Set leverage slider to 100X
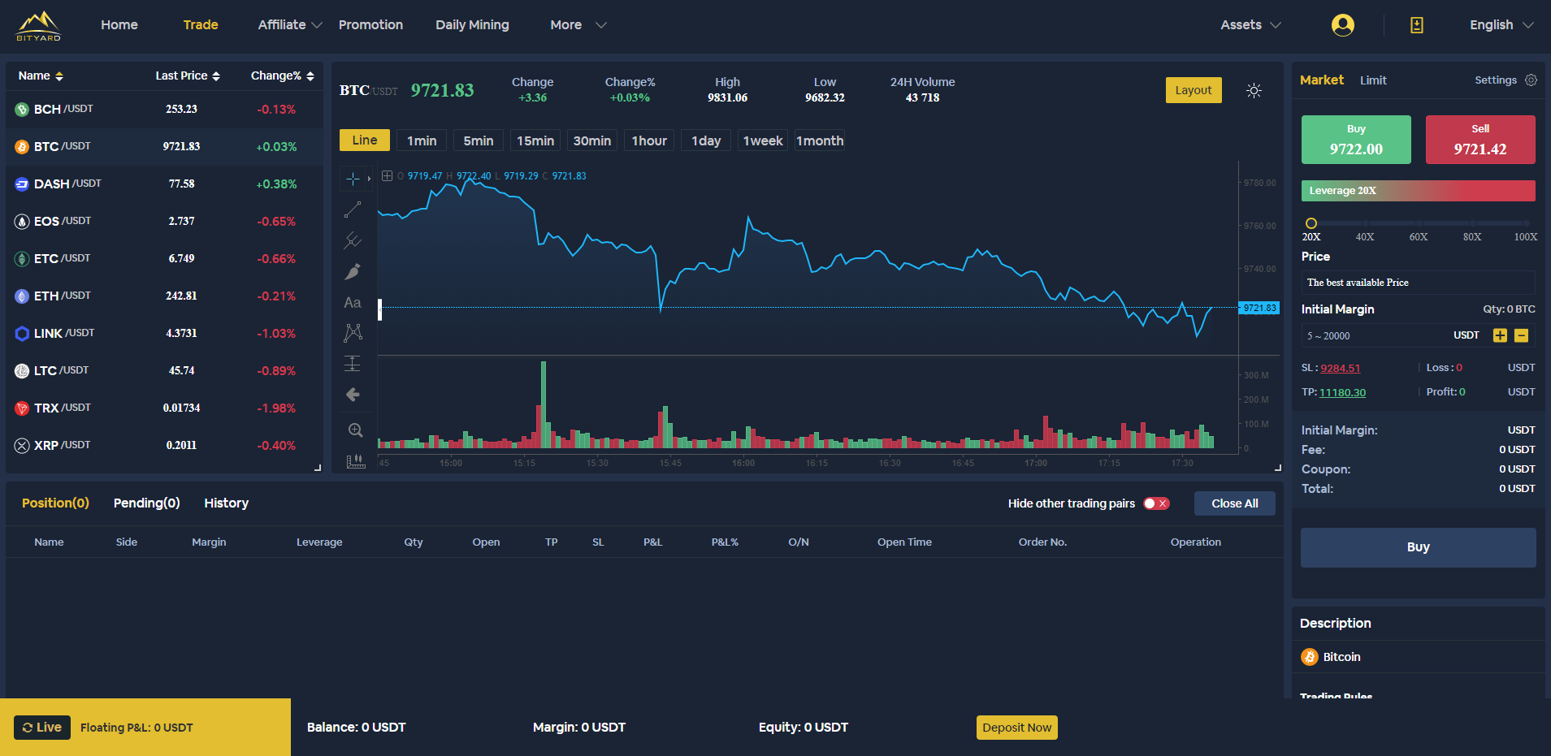This screenshot has width=1551, height=756. click(x=1526, y=223)
